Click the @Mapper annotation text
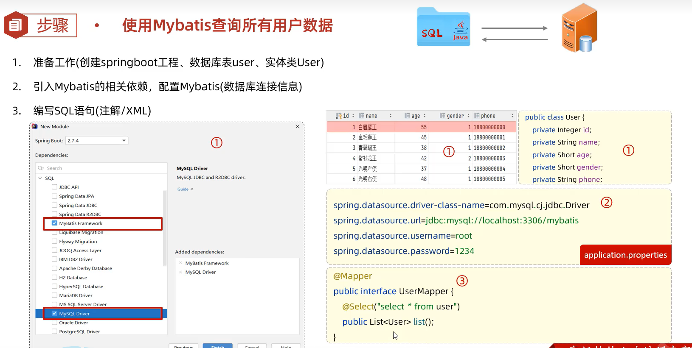The height and width of the screenshot is (348, 692). tap(352, 276)
